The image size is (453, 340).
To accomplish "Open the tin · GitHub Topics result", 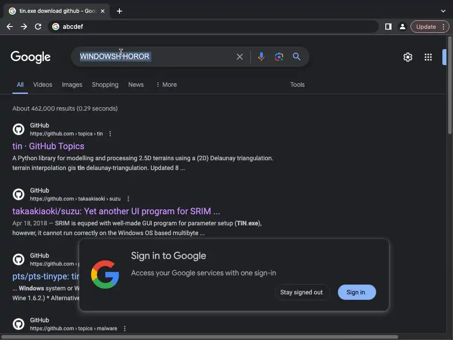I will [x=48, y=146].
